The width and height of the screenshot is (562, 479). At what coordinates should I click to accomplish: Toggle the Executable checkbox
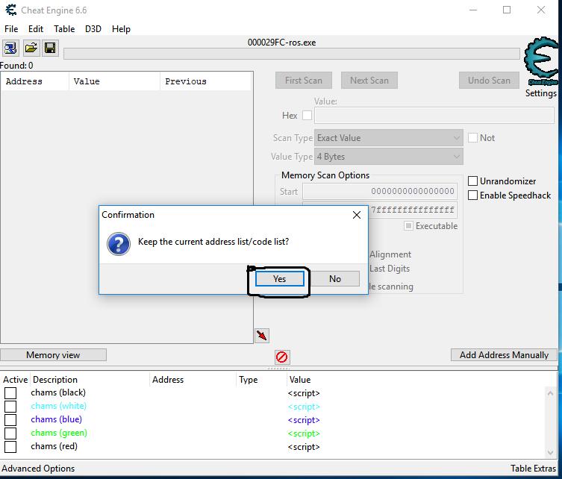tap(408, 226)
